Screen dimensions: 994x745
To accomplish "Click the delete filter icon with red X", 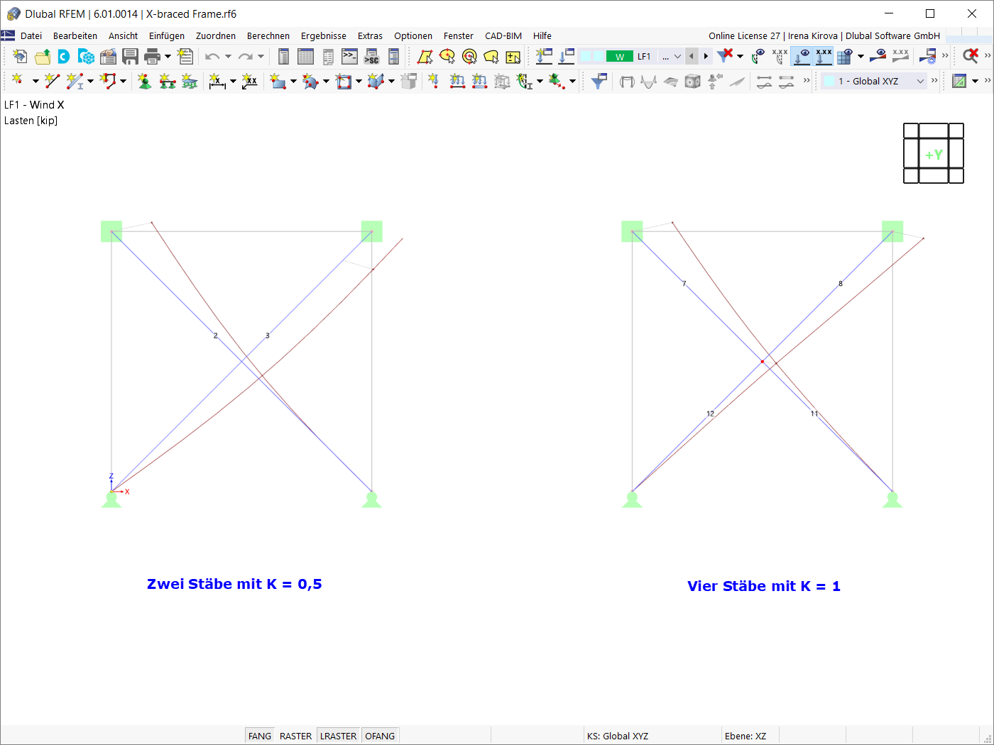I will coord(724,56).
